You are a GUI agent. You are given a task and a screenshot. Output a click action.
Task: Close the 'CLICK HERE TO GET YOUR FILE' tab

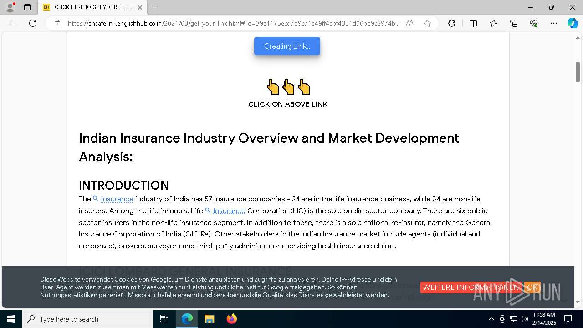click(x=140, y=7)
